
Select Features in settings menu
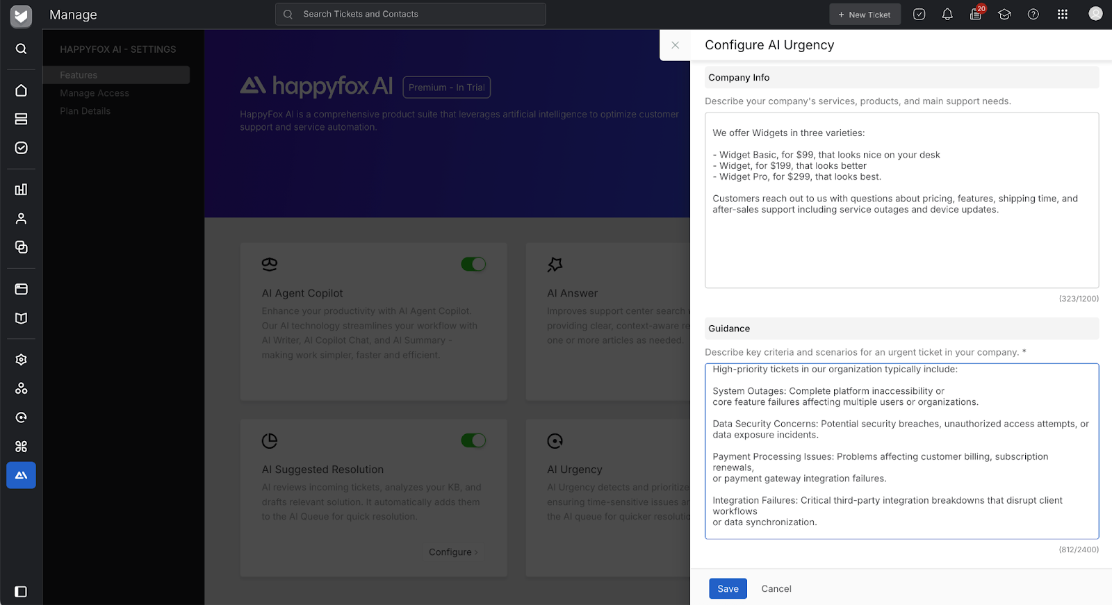click(x=79, y=75)
